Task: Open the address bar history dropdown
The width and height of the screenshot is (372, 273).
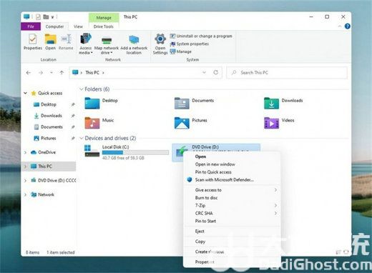Action: 204,72
